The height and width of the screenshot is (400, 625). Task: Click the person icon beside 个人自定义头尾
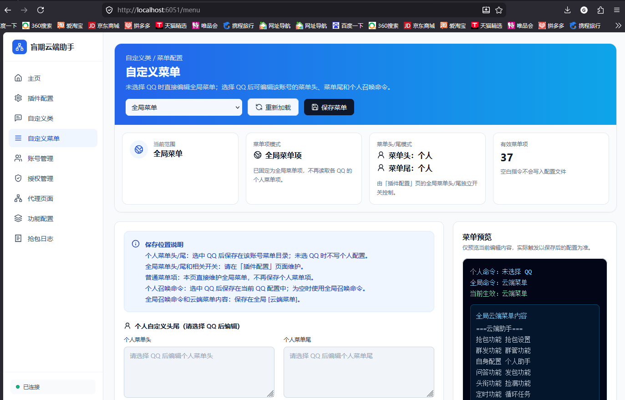click(x=127, y=326)
